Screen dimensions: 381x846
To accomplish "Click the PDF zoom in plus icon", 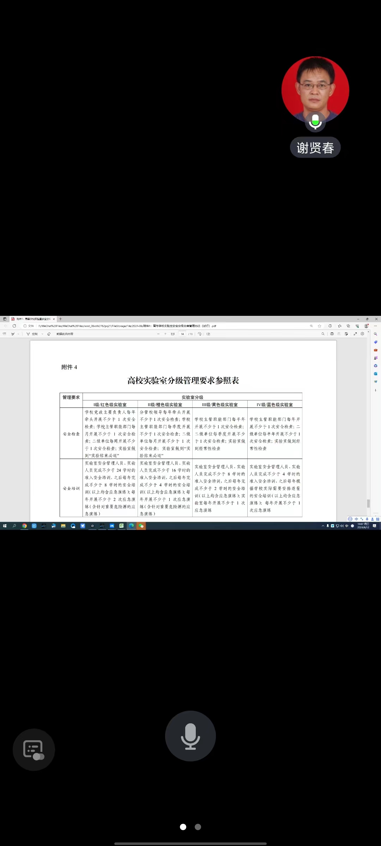I will point(165,334).
